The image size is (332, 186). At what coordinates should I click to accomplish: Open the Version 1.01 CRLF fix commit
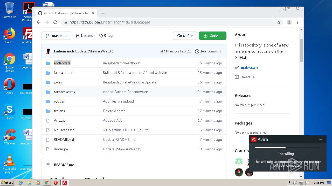126,130
